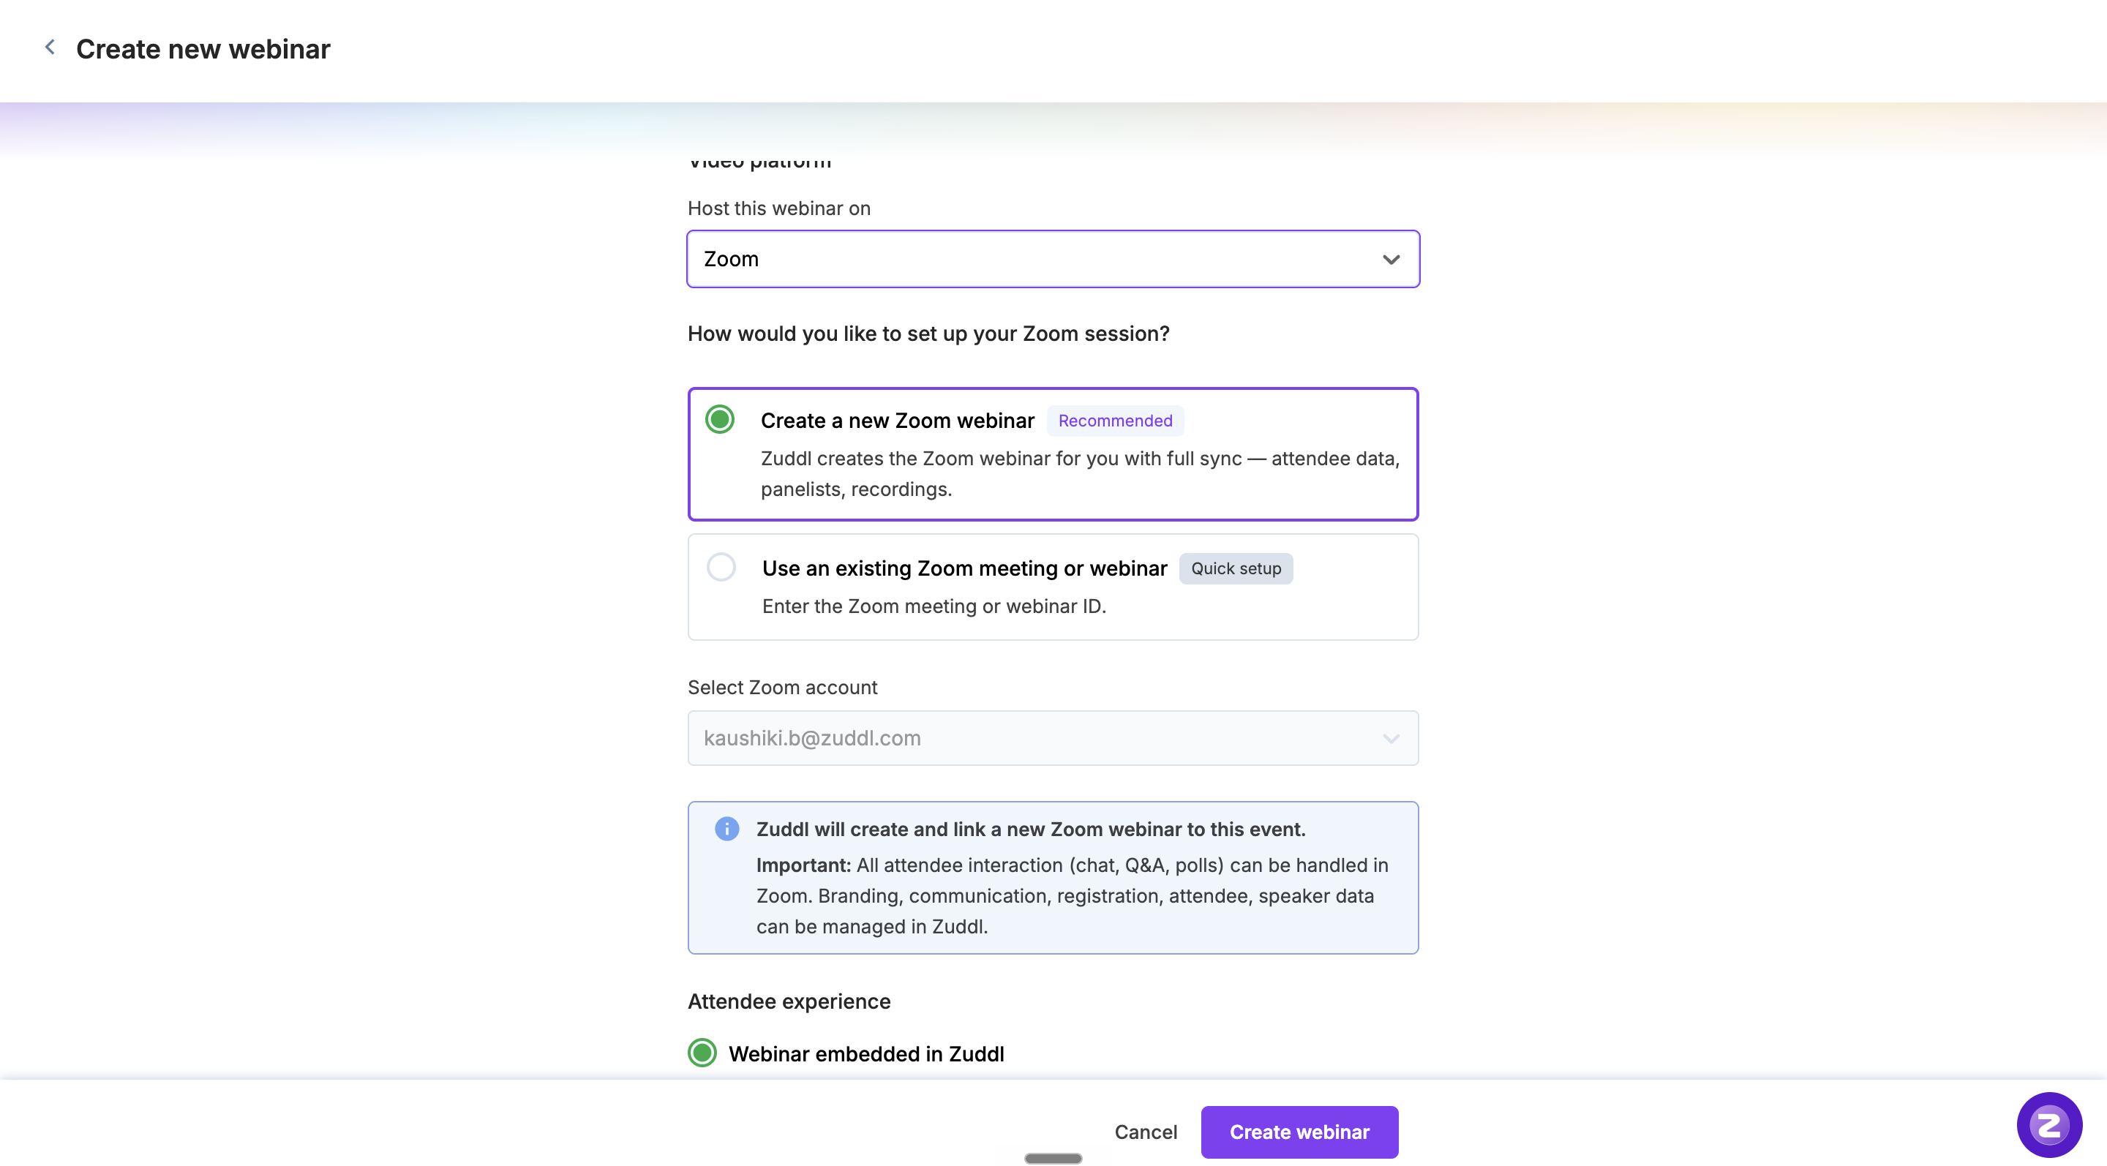Expand the video platform dropdown chevron

coord(1391,260)
